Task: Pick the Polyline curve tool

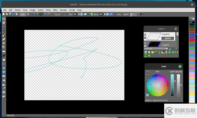Action: (4, 56)
